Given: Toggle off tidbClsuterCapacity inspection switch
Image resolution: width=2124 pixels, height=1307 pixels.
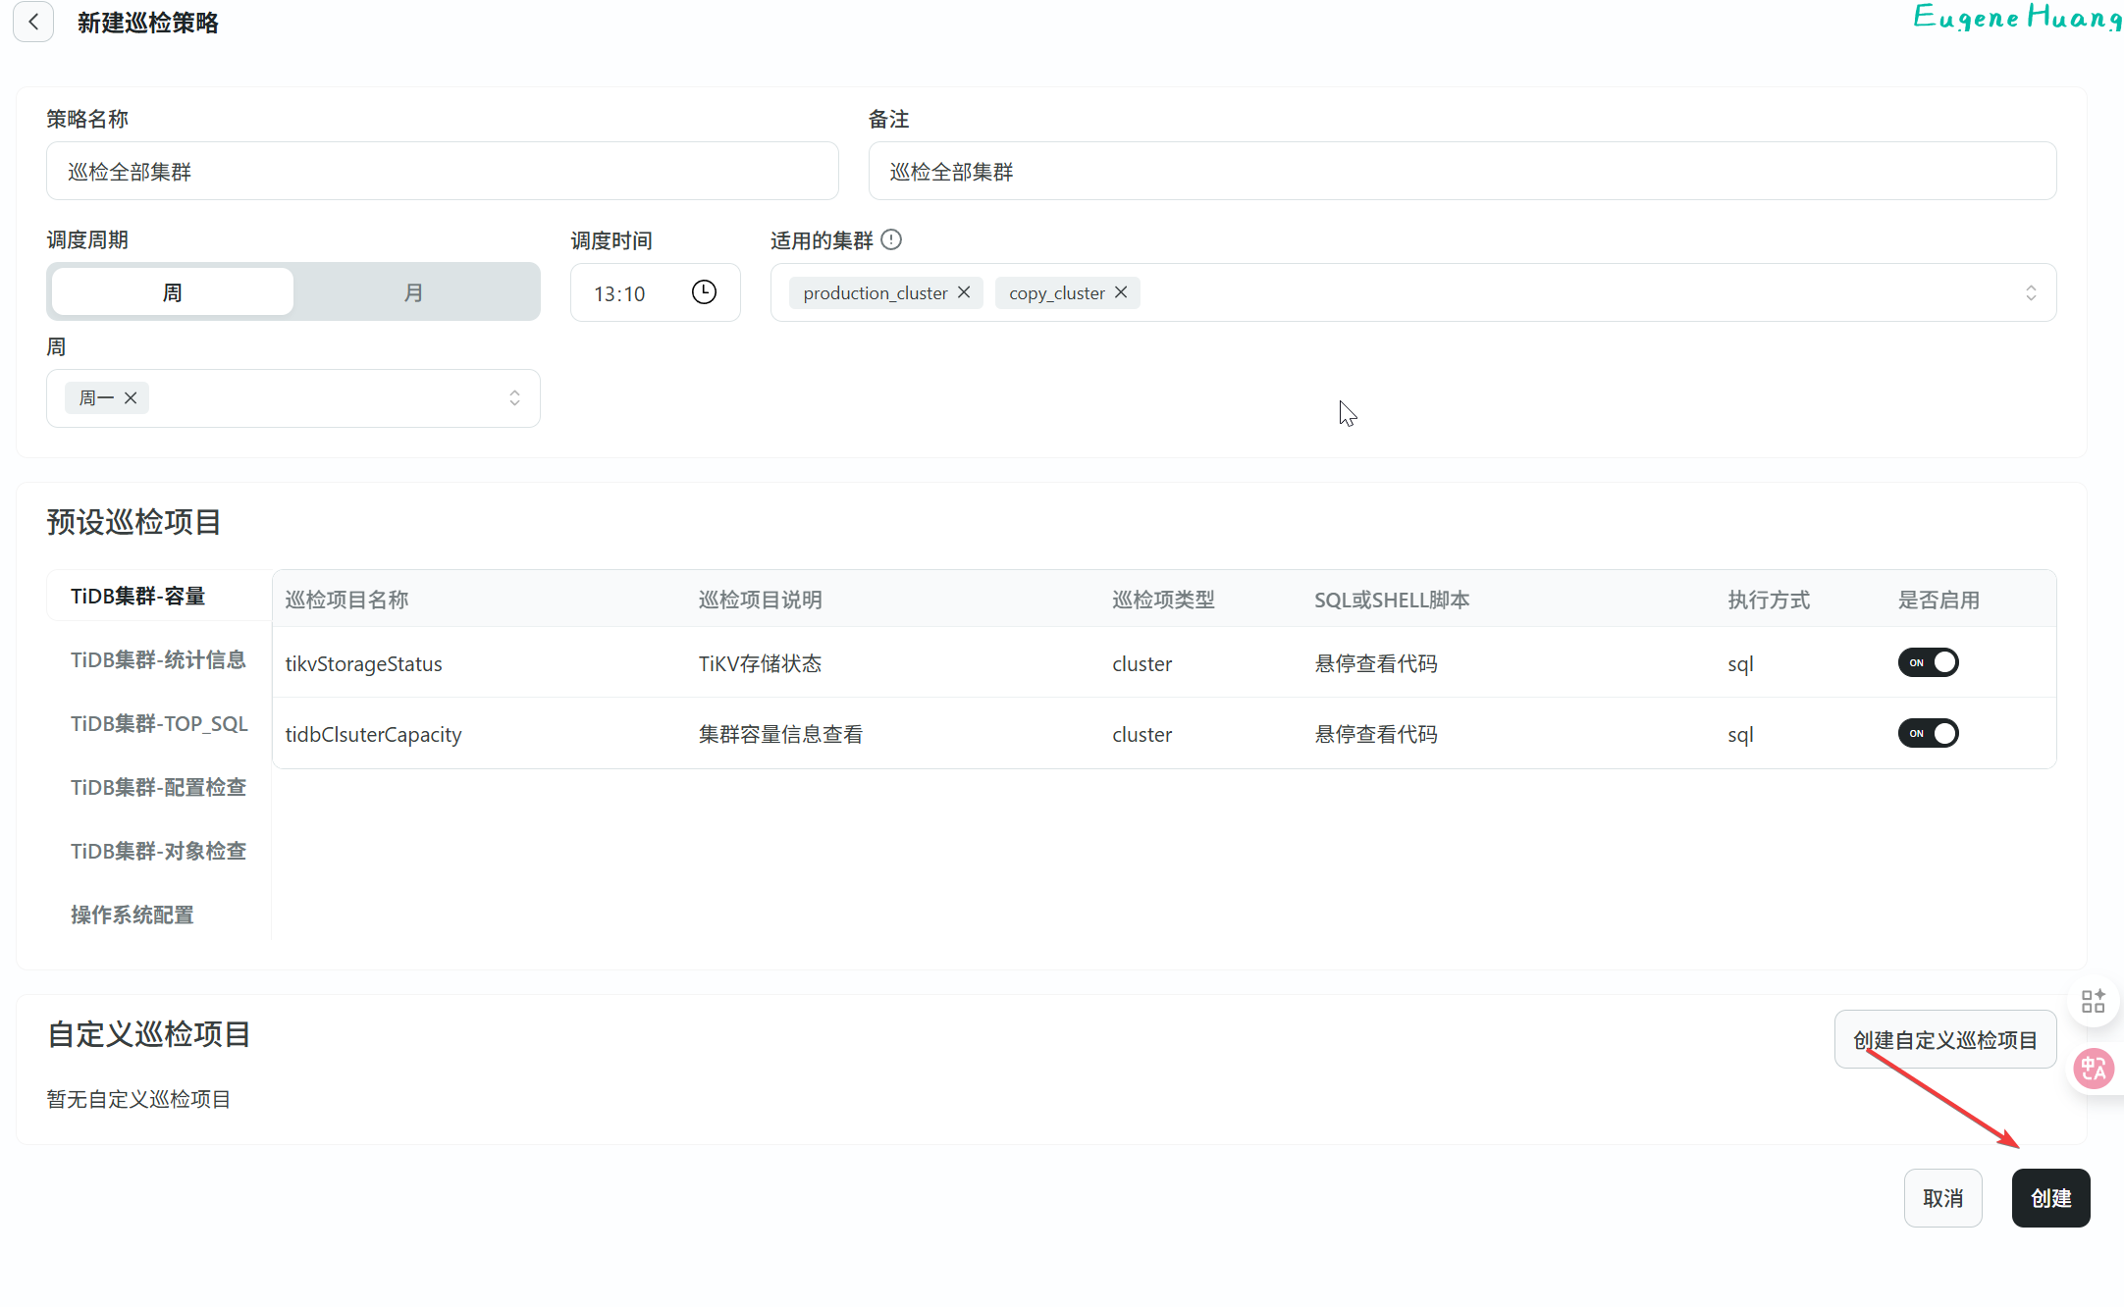Looking at the screenshot, I should tap(1928, 733).
